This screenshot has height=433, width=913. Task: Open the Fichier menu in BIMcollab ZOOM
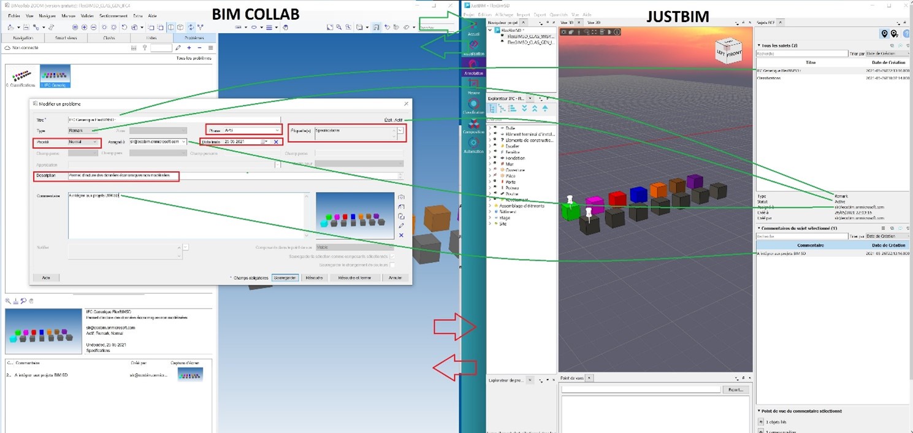pyautogui.click(x=14, y=15)
